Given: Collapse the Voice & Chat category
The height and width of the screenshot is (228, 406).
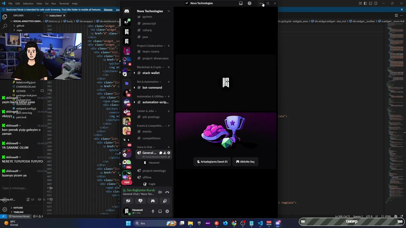Looking at the screenshot, I should point(146,147).
